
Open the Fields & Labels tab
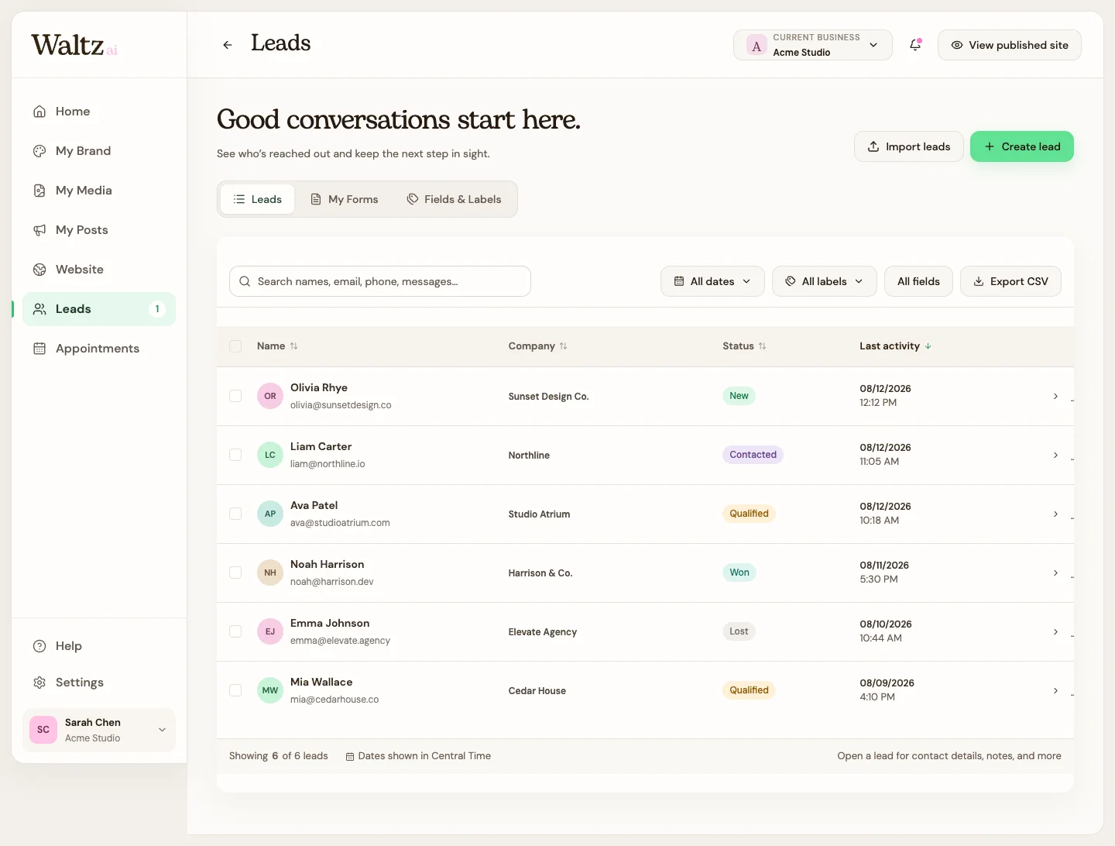point(455,199)
